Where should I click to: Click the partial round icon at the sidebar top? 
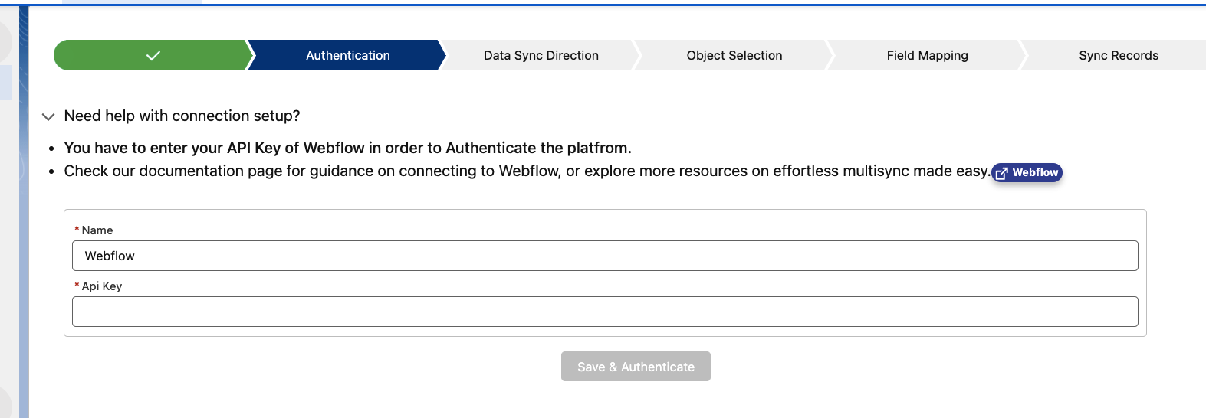(5, 41)
